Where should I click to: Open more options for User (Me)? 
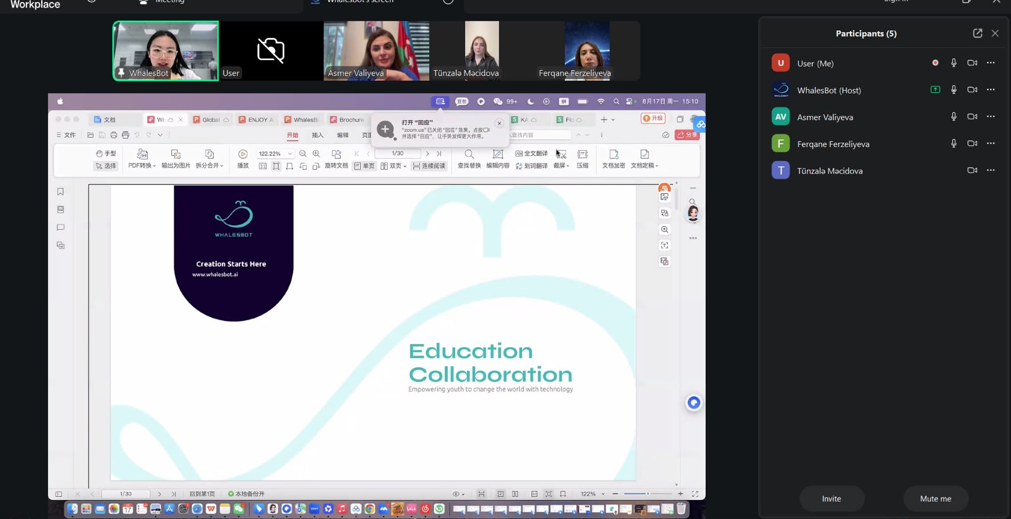pyautogui.click(x=991, y=63)
